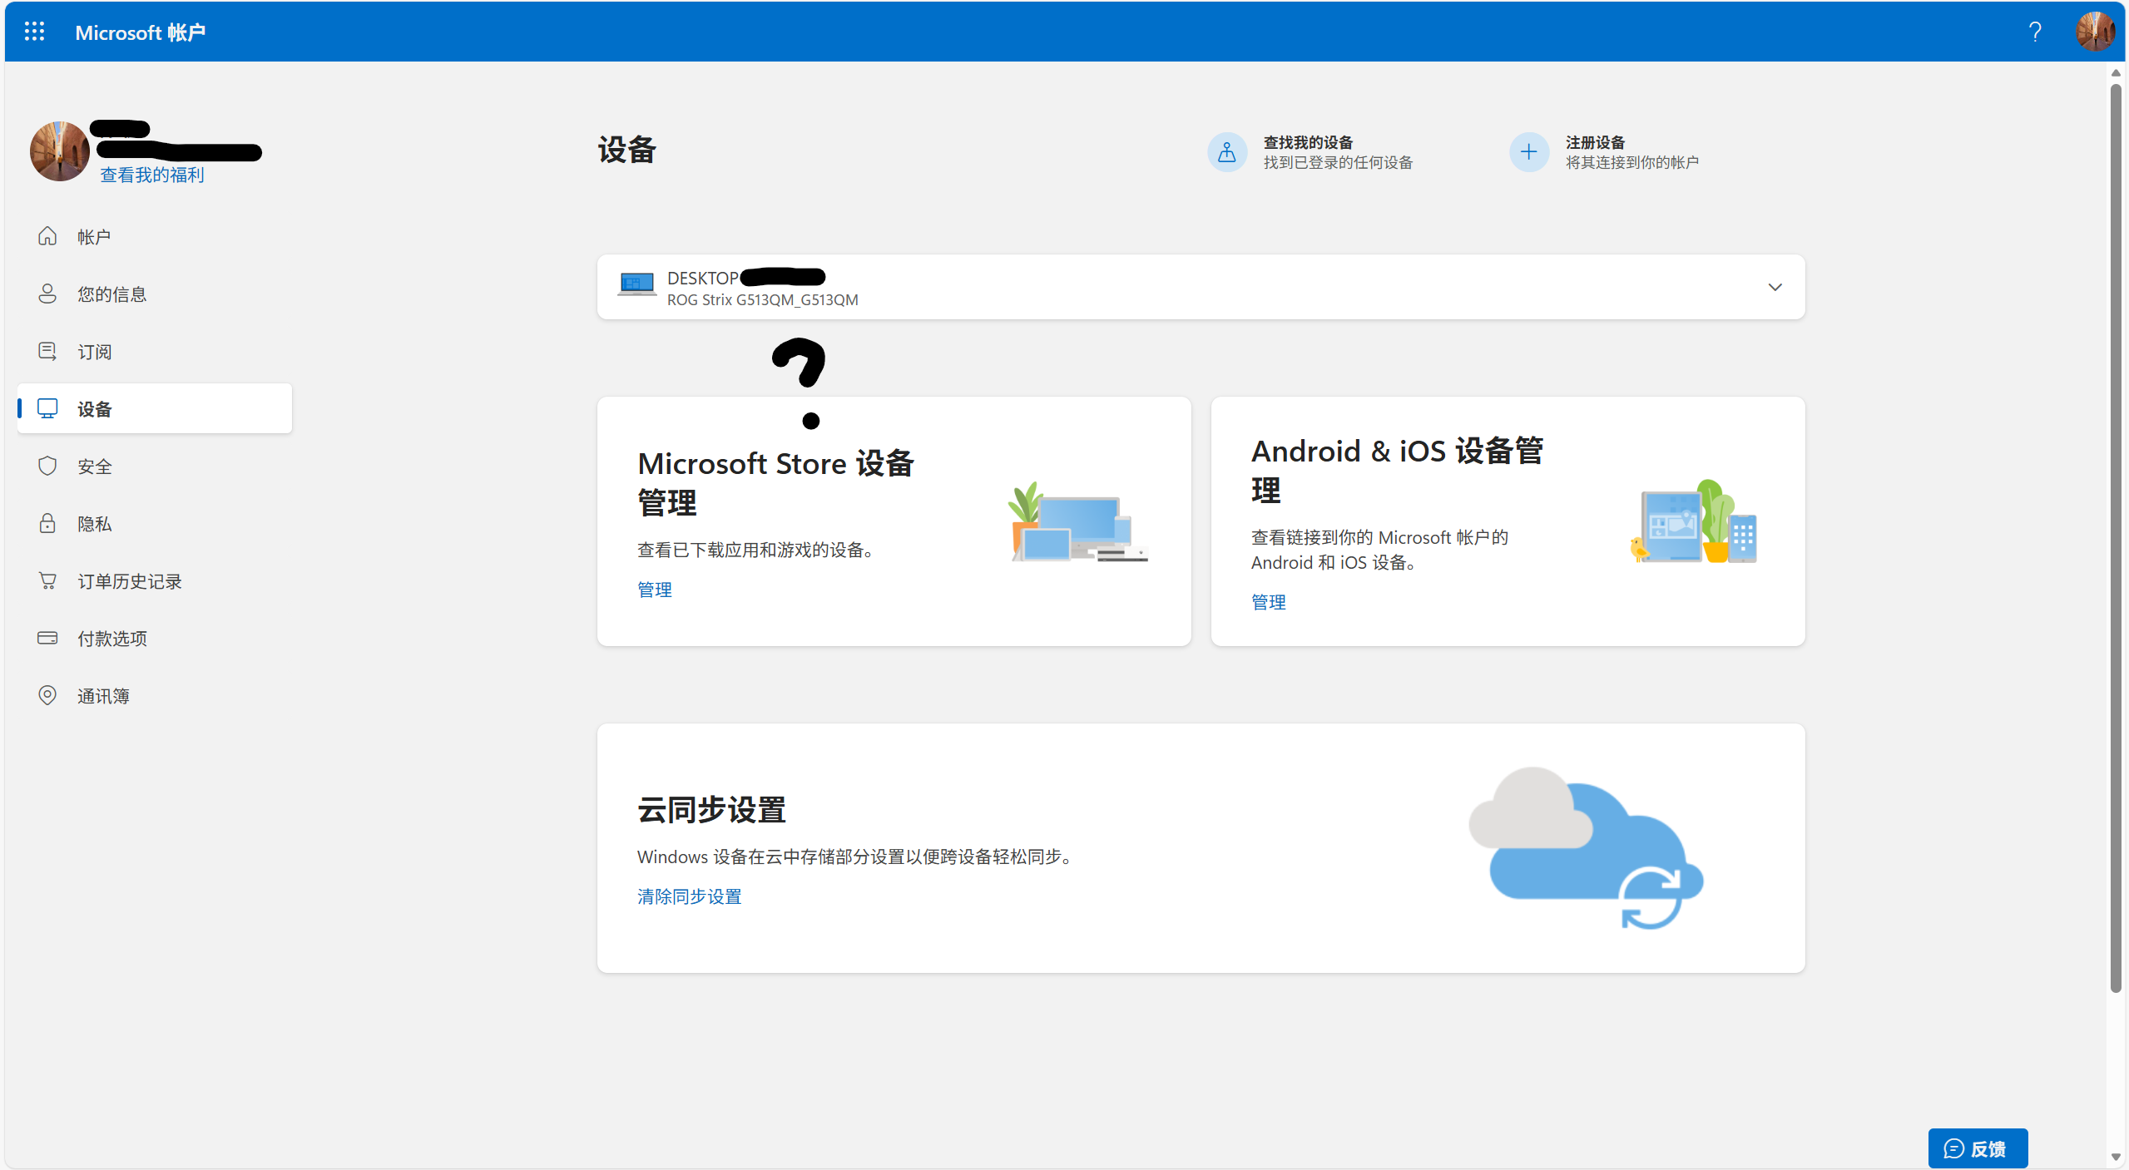The width and height of the screenshot is (2129, 1170).
Task: Click the 查找我的设备 person icon
Action: tap(1225, 151)
